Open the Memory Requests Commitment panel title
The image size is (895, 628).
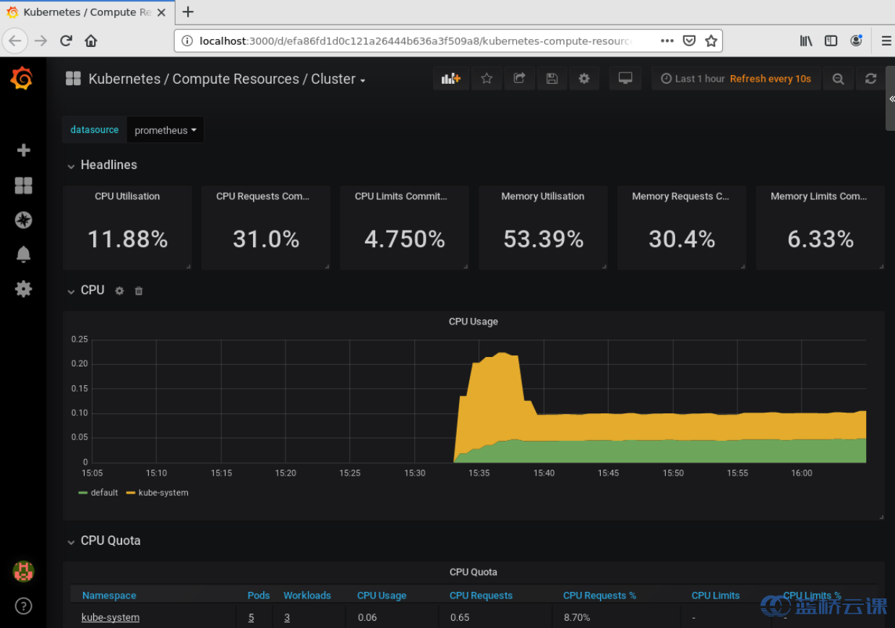[x=680, y=196]
